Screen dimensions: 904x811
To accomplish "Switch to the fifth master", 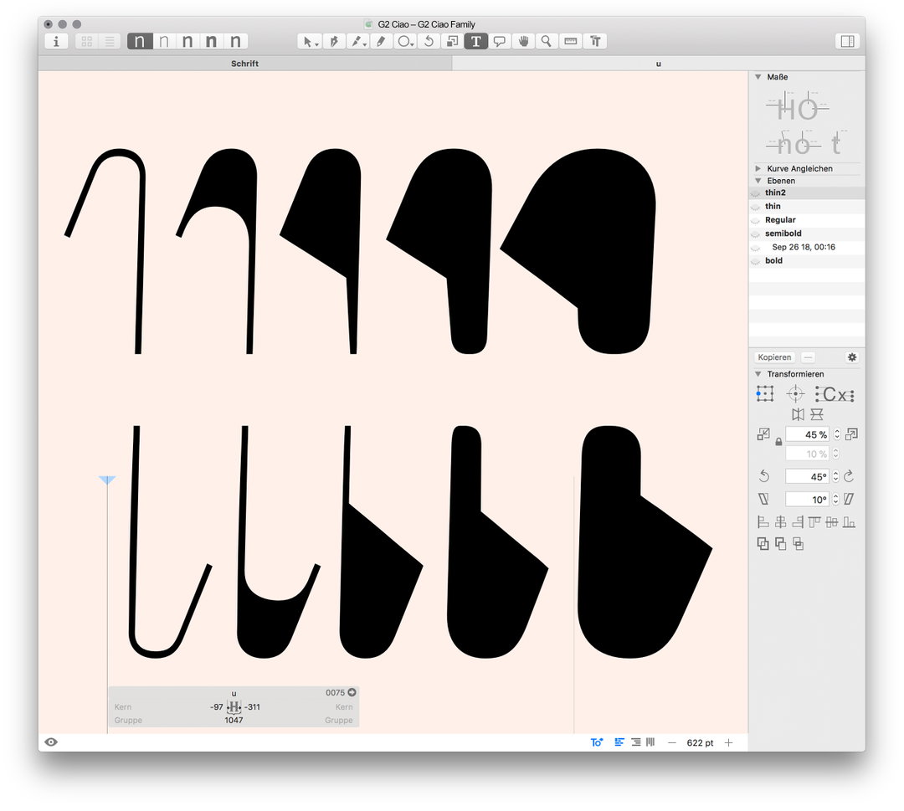I will click(236, 41).
